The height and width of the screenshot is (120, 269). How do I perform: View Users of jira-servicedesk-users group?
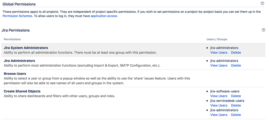click(219, 106)
